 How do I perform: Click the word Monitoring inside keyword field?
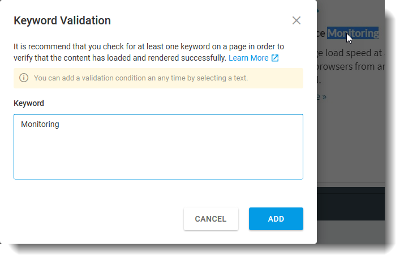(40, 124)
